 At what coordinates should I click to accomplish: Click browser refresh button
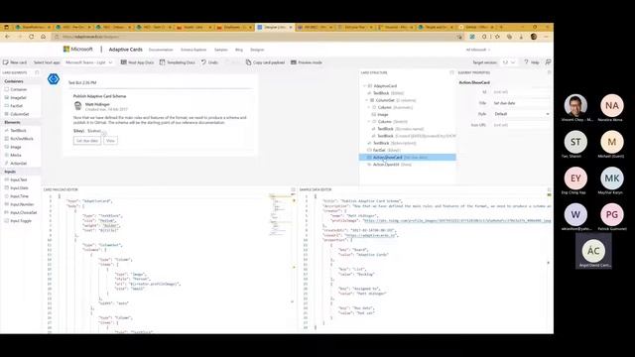[31, 37]
